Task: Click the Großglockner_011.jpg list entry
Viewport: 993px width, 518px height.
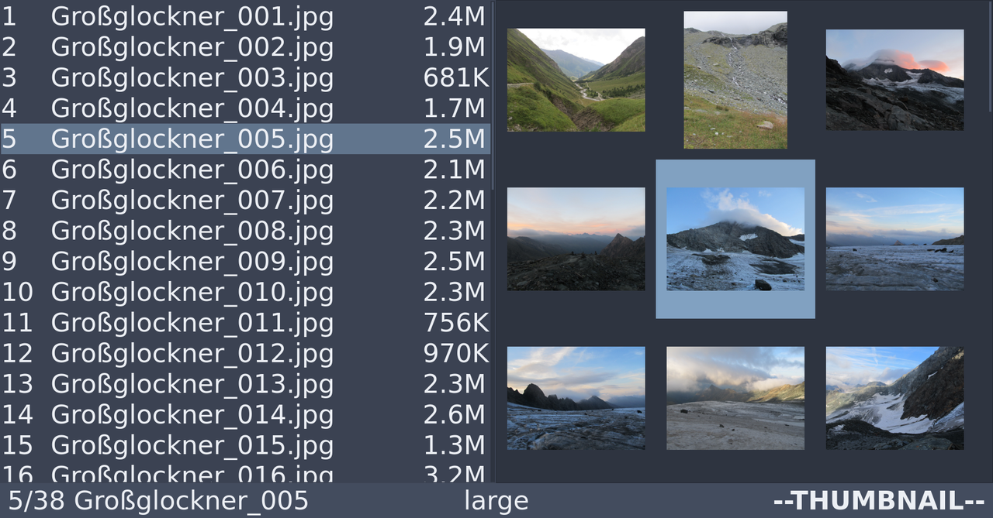Action: (245, 322)
